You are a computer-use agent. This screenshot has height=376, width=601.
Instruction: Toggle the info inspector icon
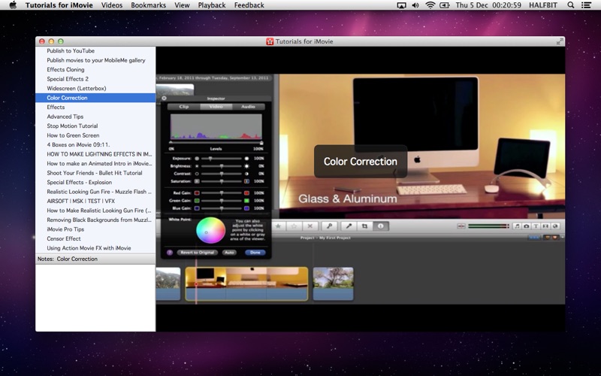pos(381,226)
